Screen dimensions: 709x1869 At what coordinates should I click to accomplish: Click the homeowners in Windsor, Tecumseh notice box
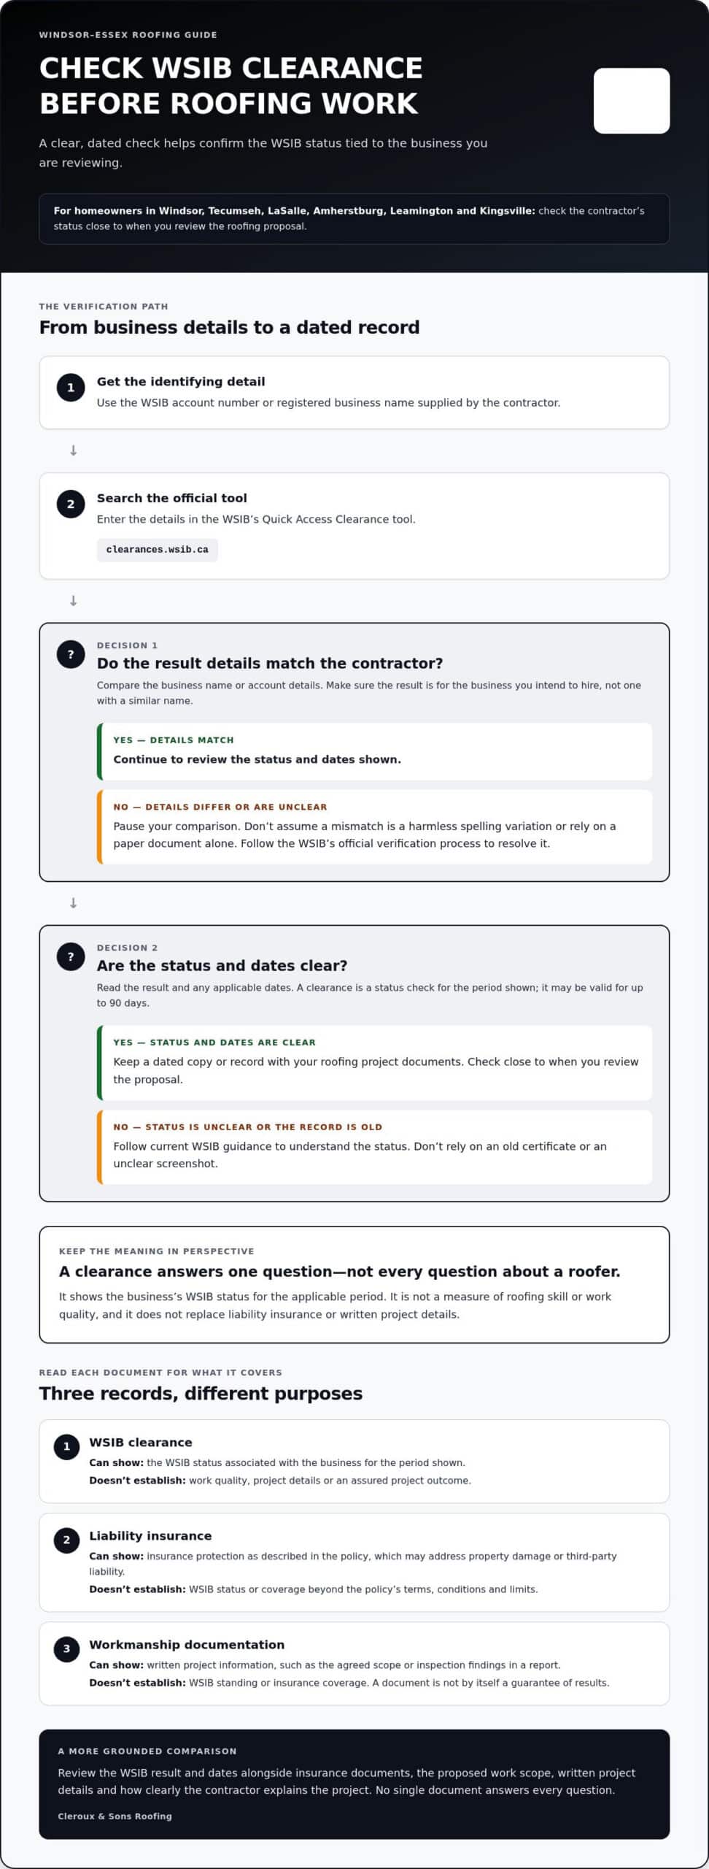coord(354,218)
